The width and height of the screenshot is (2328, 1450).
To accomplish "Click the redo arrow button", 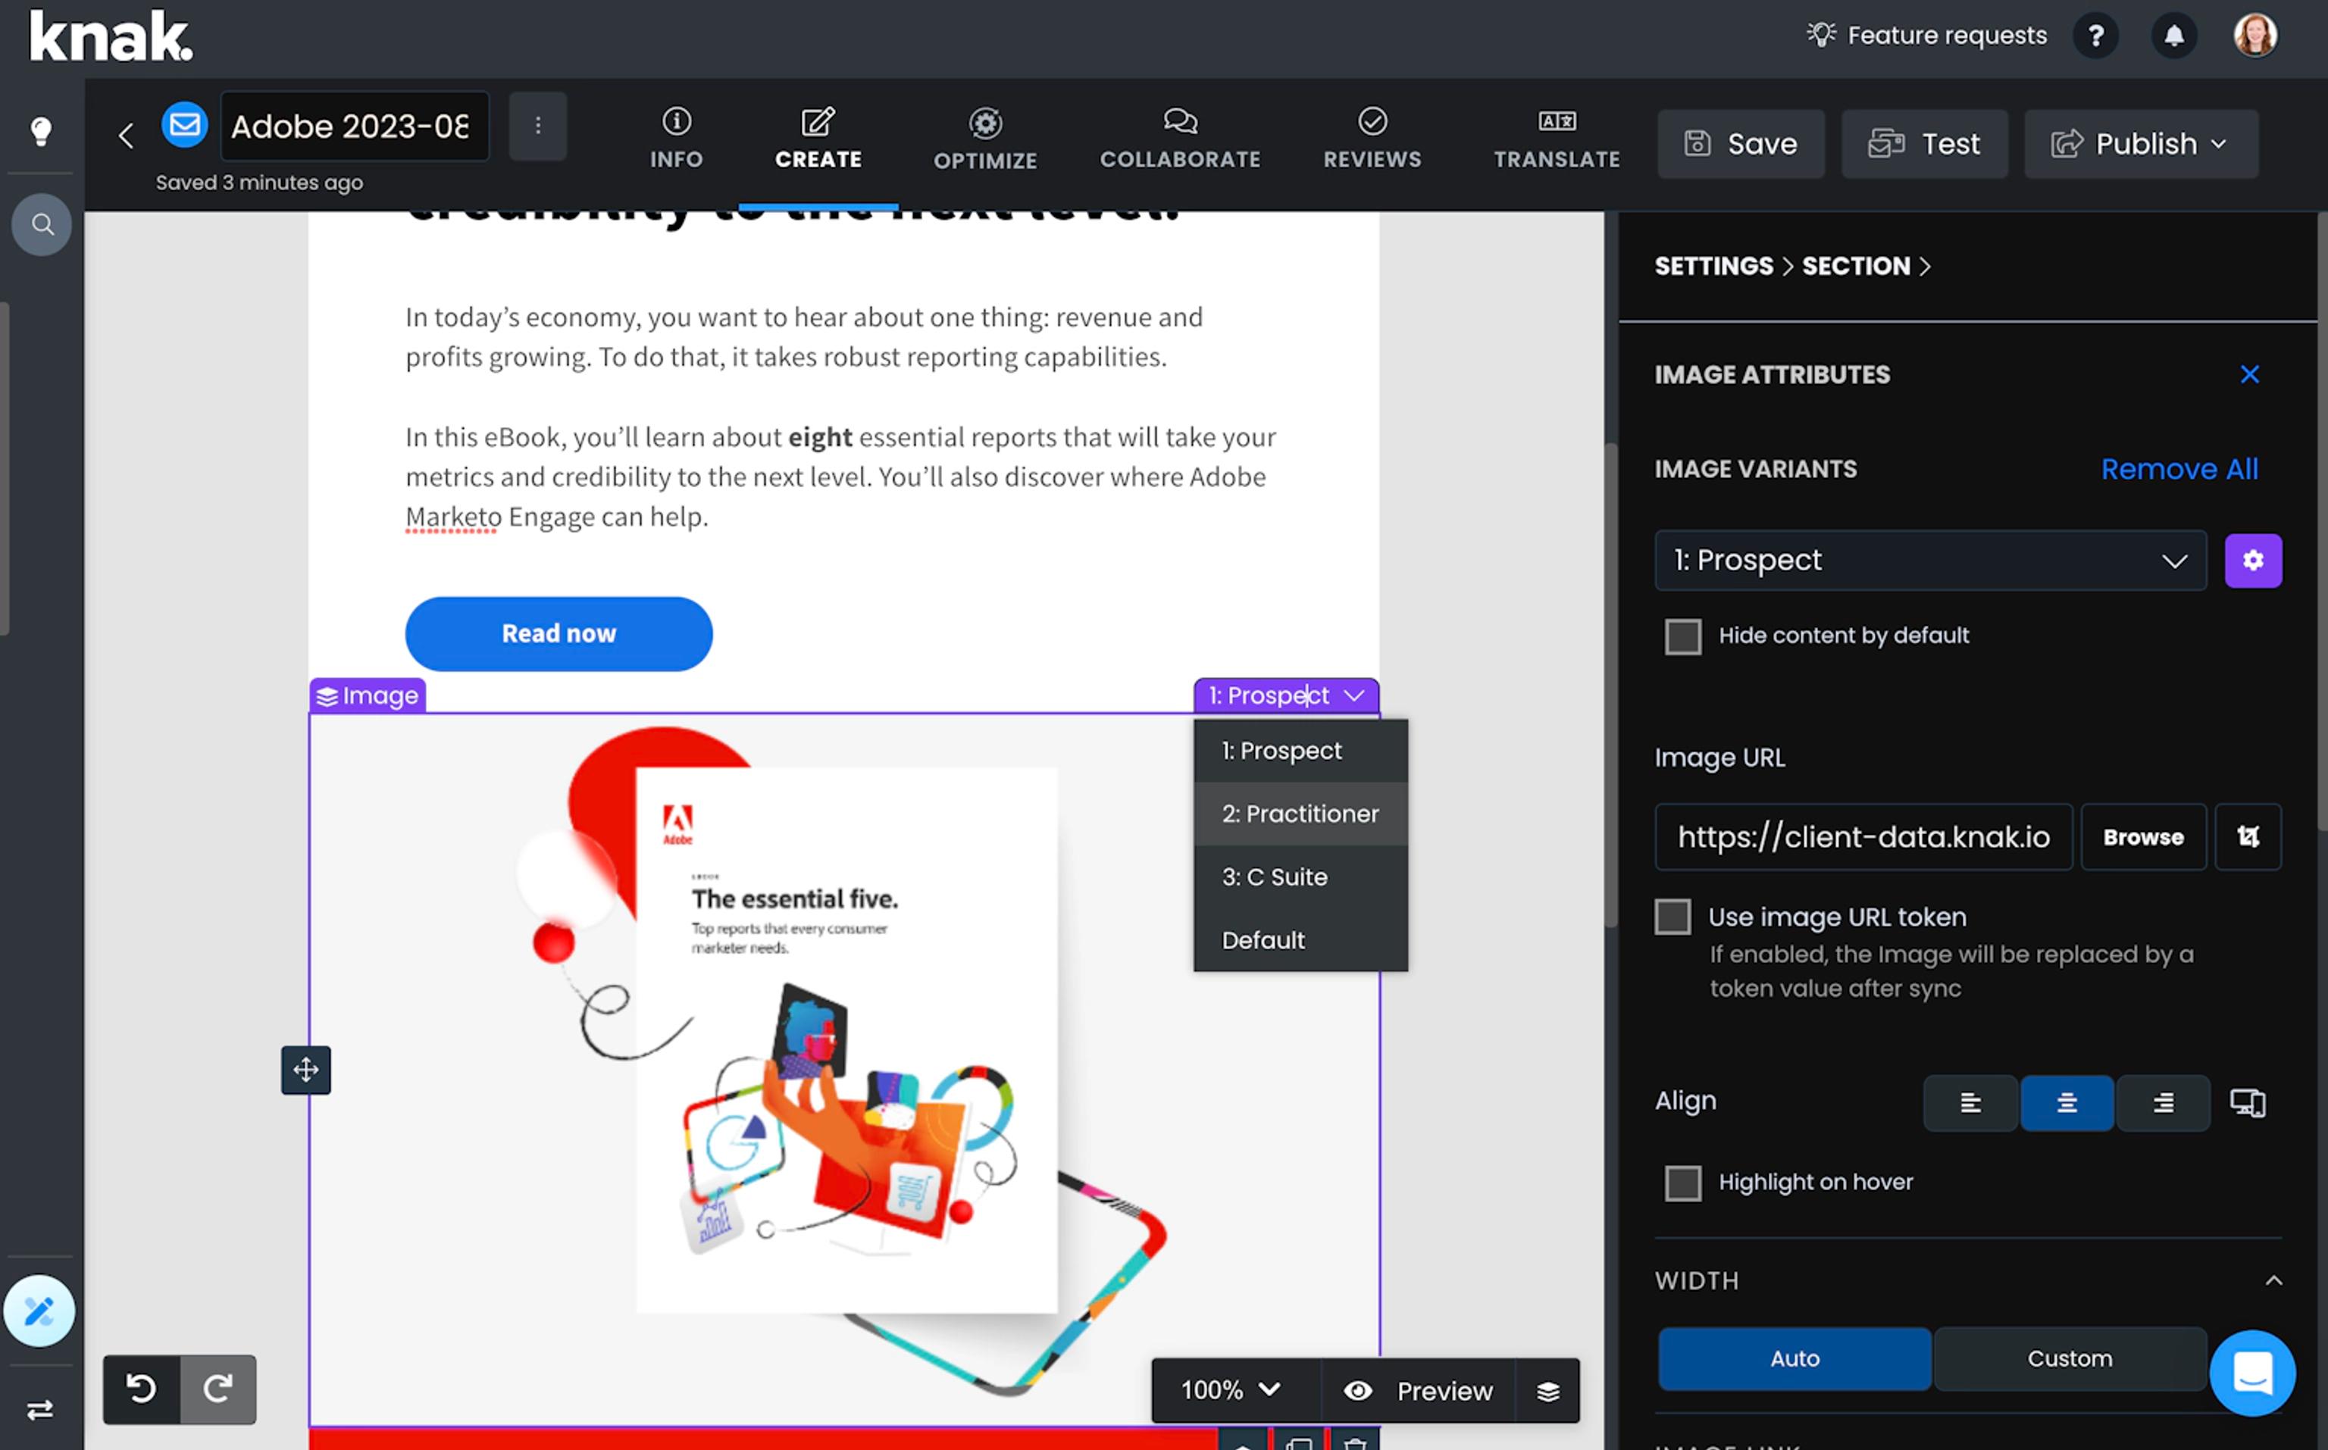I will 217,1388.
